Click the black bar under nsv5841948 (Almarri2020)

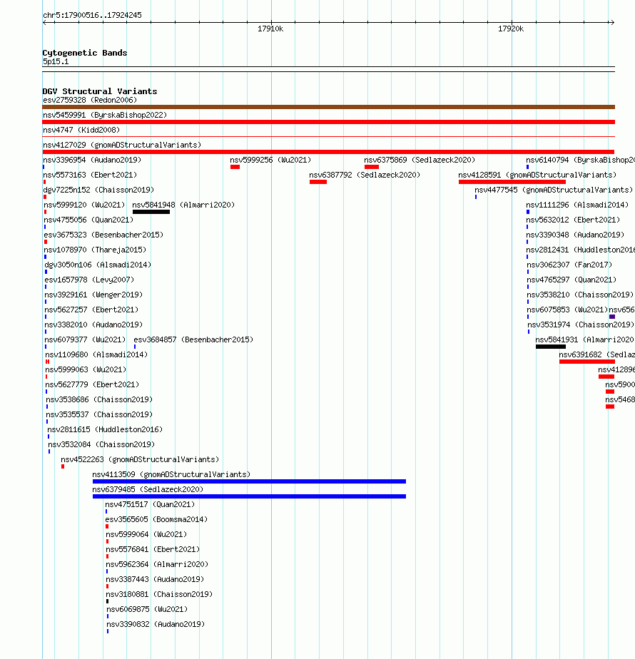click(x=151, y=212)
